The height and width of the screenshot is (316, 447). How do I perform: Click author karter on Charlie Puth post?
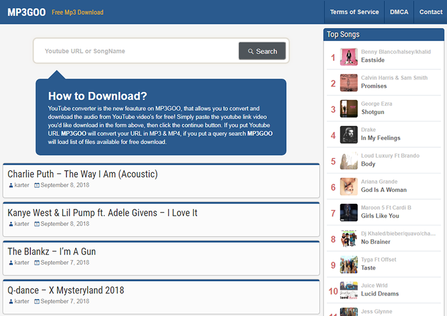[x=22, y=185]
